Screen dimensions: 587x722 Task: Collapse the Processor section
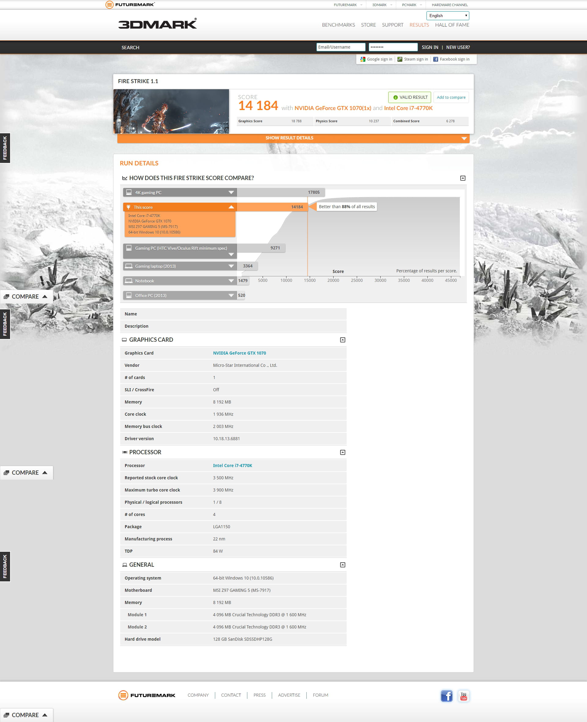tap(342, 452)
